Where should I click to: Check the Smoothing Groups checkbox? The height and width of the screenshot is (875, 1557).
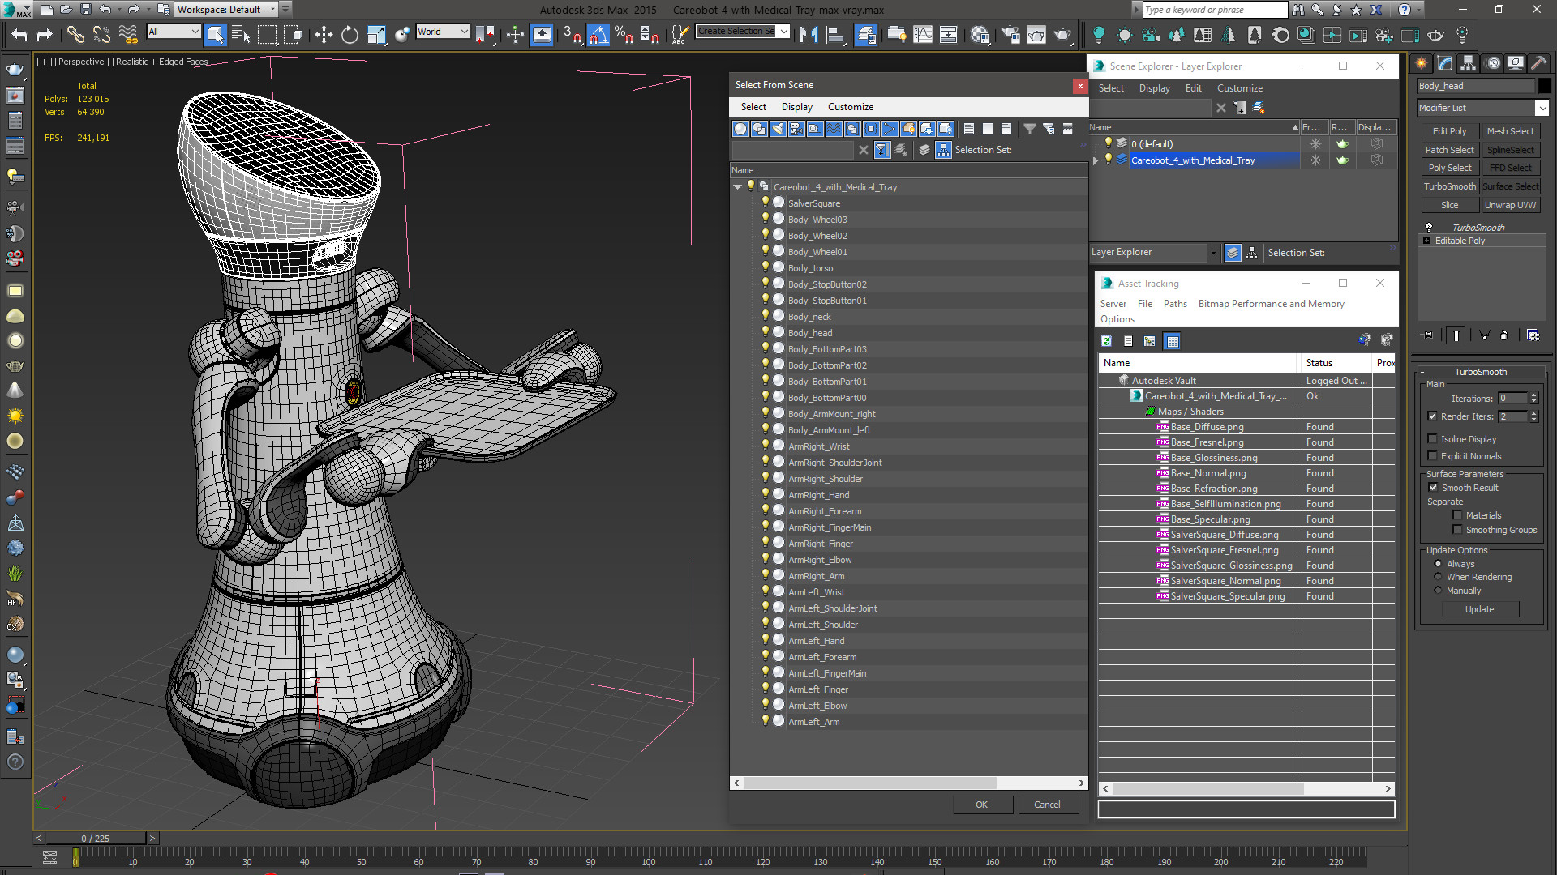click(1458, 530)
